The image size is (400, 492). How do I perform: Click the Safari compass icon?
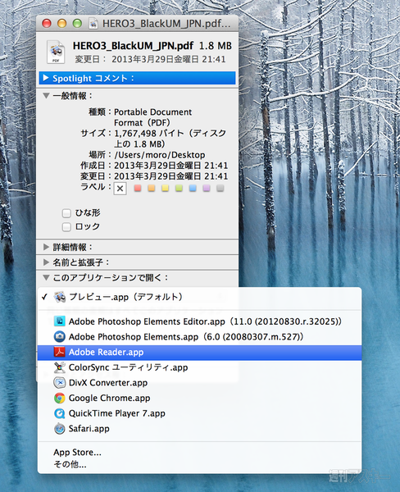click(60, 429)
